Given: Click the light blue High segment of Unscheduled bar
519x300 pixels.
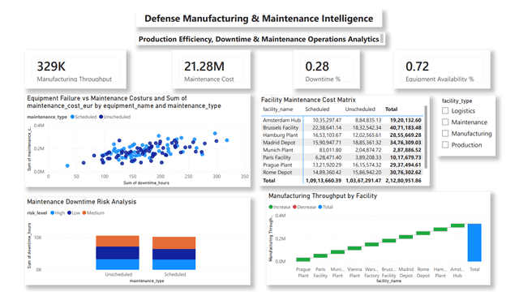Looking at the screenshot, I should pos(118,264).
